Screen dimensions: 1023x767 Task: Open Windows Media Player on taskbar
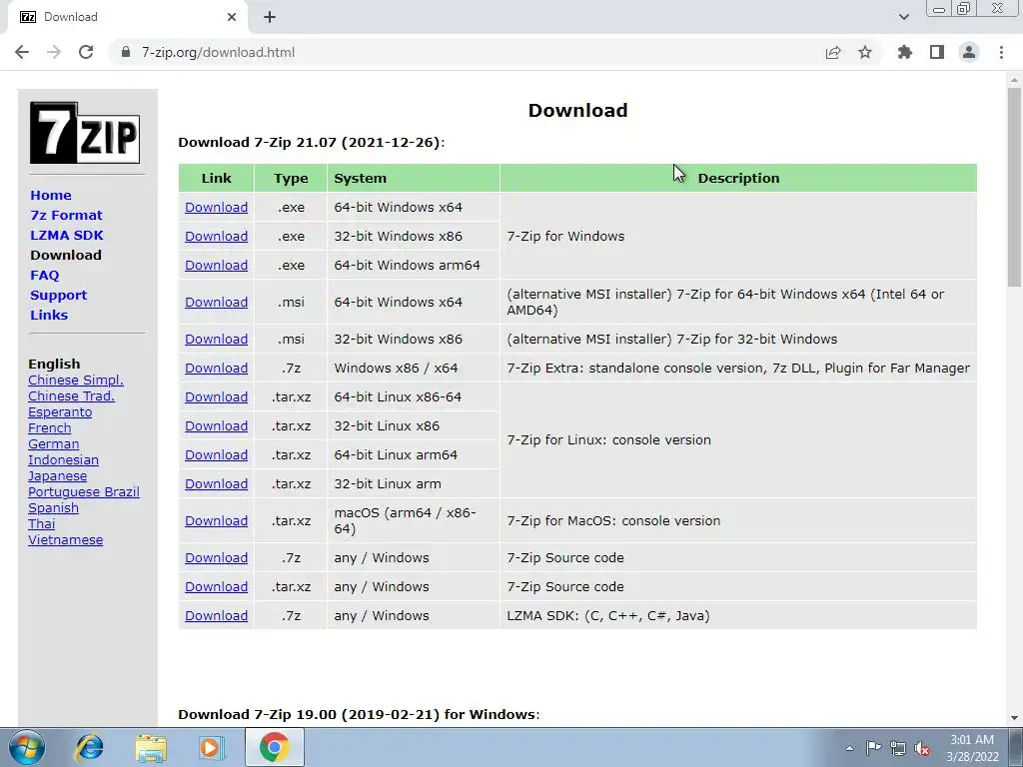212,747
